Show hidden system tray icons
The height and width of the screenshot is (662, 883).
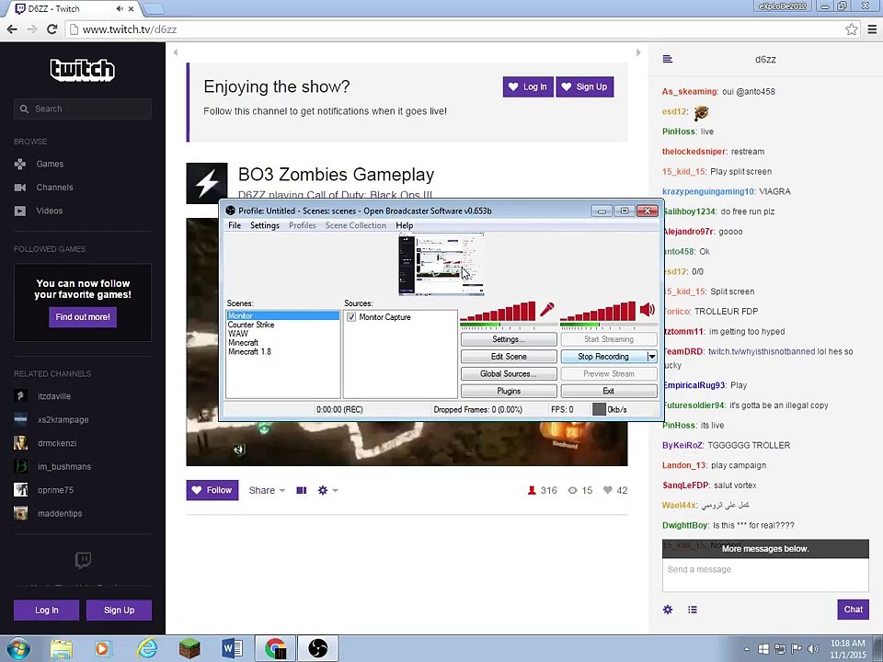click(x=747, y=649)
